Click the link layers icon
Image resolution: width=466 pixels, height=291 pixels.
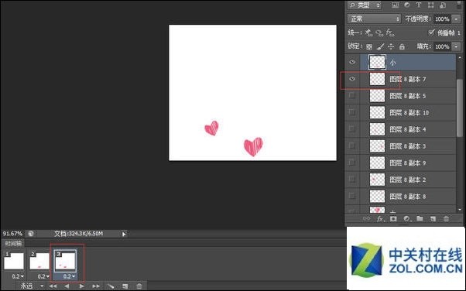click(x=366, y=219)
